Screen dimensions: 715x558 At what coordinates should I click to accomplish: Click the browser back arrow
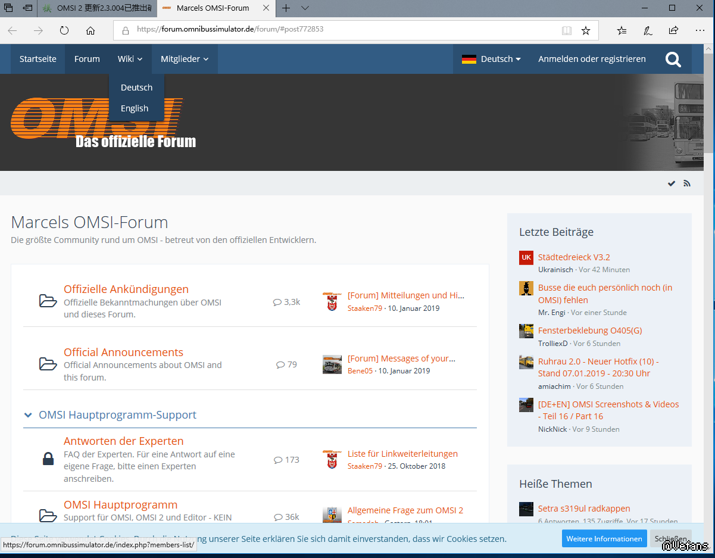(13, 30)
